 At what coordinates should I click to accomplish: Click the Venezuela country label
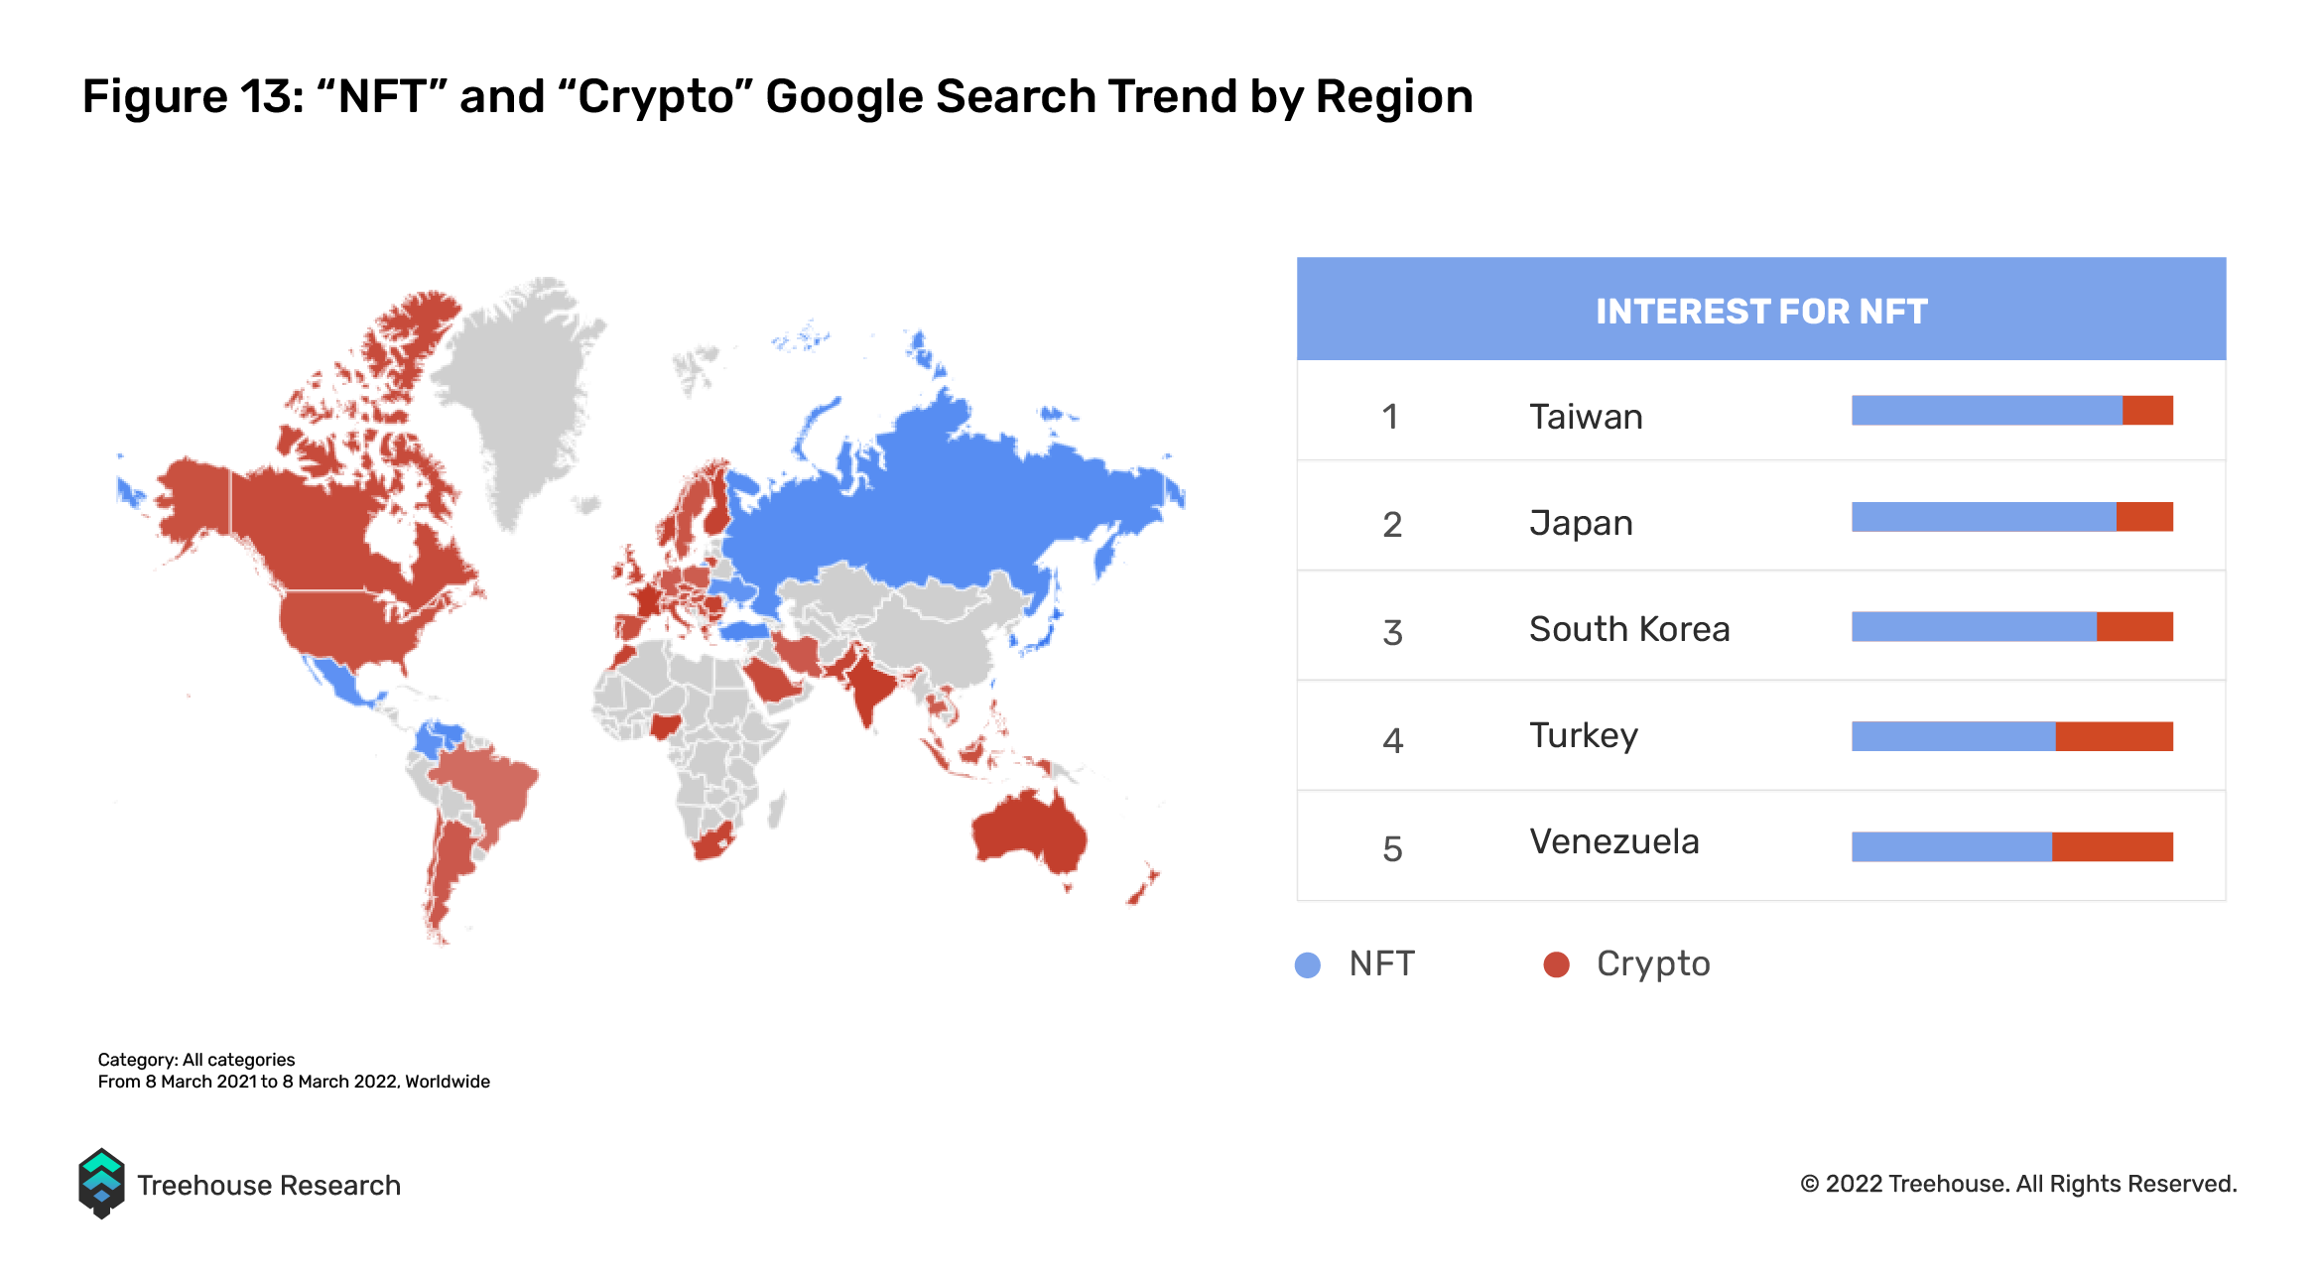click(x=1614, y=841)
